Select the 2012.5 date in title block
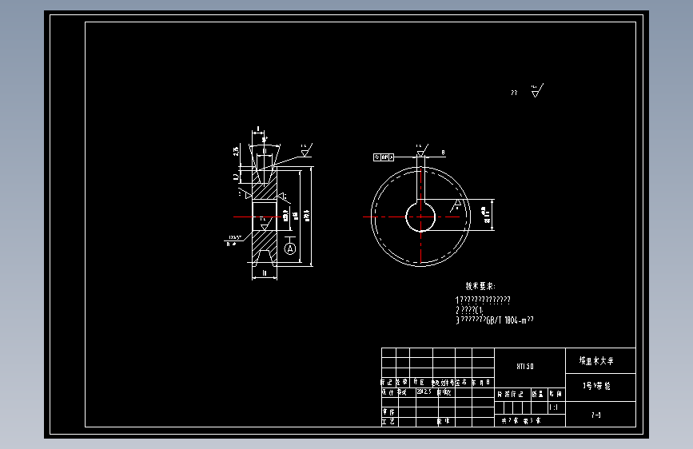 coord(424,391)
